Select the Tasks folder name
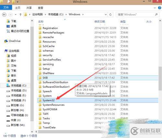This screenshot has height=138, width=162. [46, 119]
